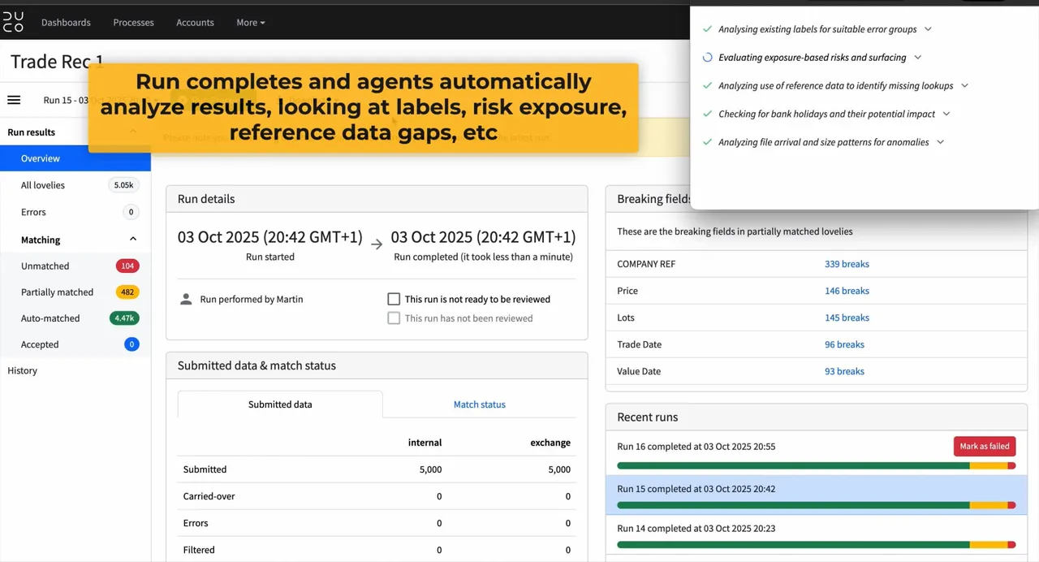
Task: Click the green check beside Analysing existing labels
Action: point(707,29)
